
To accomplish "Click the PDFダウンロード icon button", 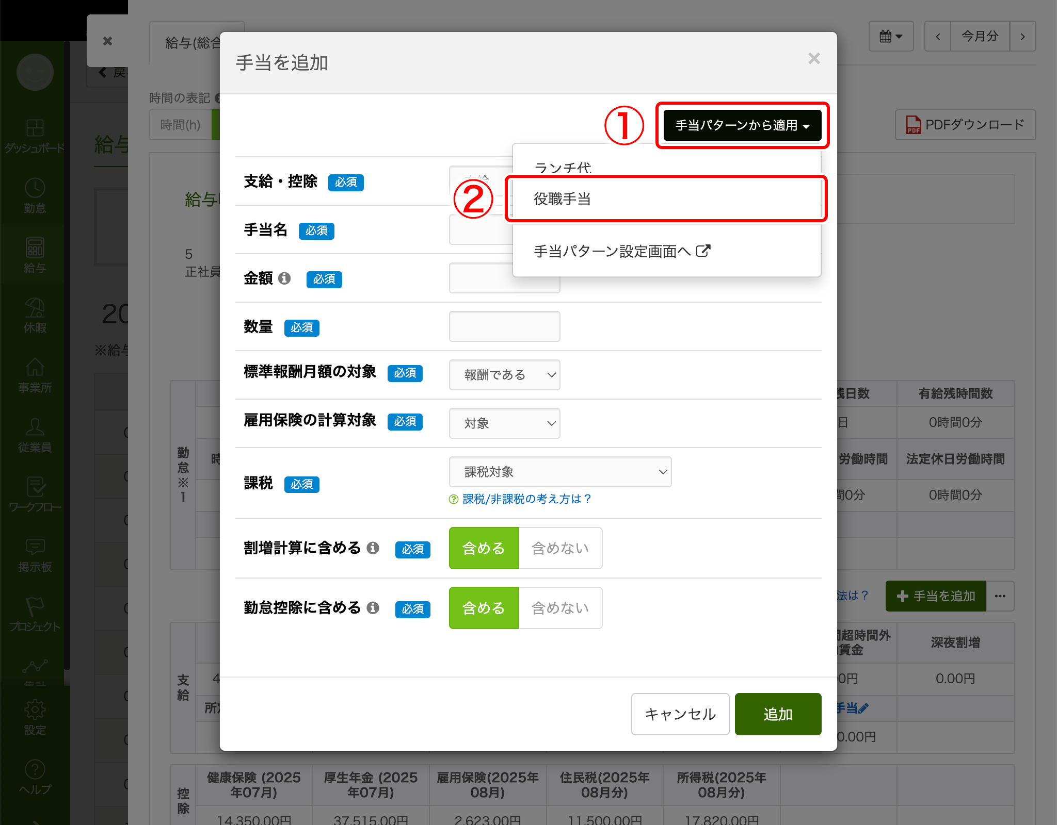I will 965,125.
